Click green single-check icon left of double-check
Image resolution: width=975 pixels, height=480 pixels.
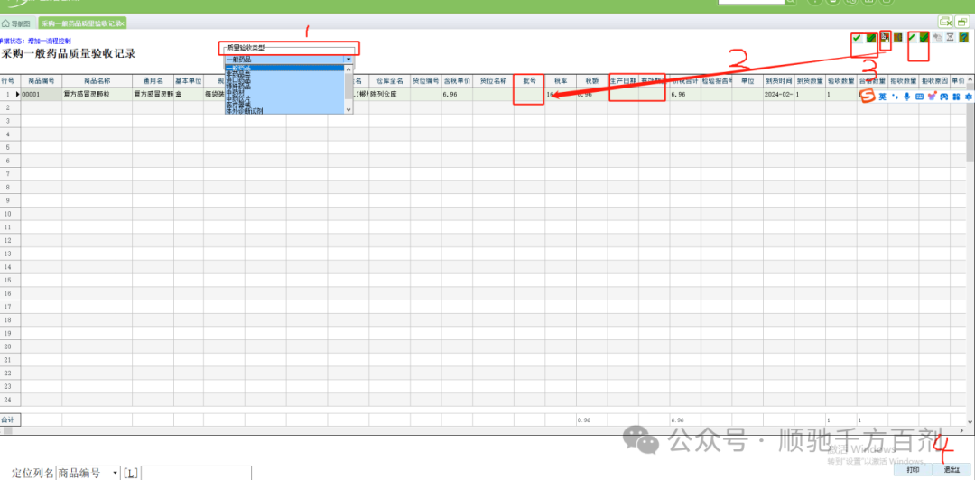(x=857, y=39)
